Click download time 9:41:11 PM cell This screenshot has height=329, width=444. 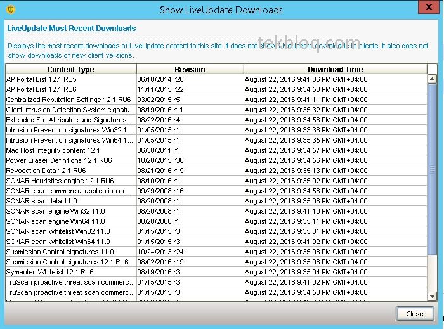click(x=336, y=100)
